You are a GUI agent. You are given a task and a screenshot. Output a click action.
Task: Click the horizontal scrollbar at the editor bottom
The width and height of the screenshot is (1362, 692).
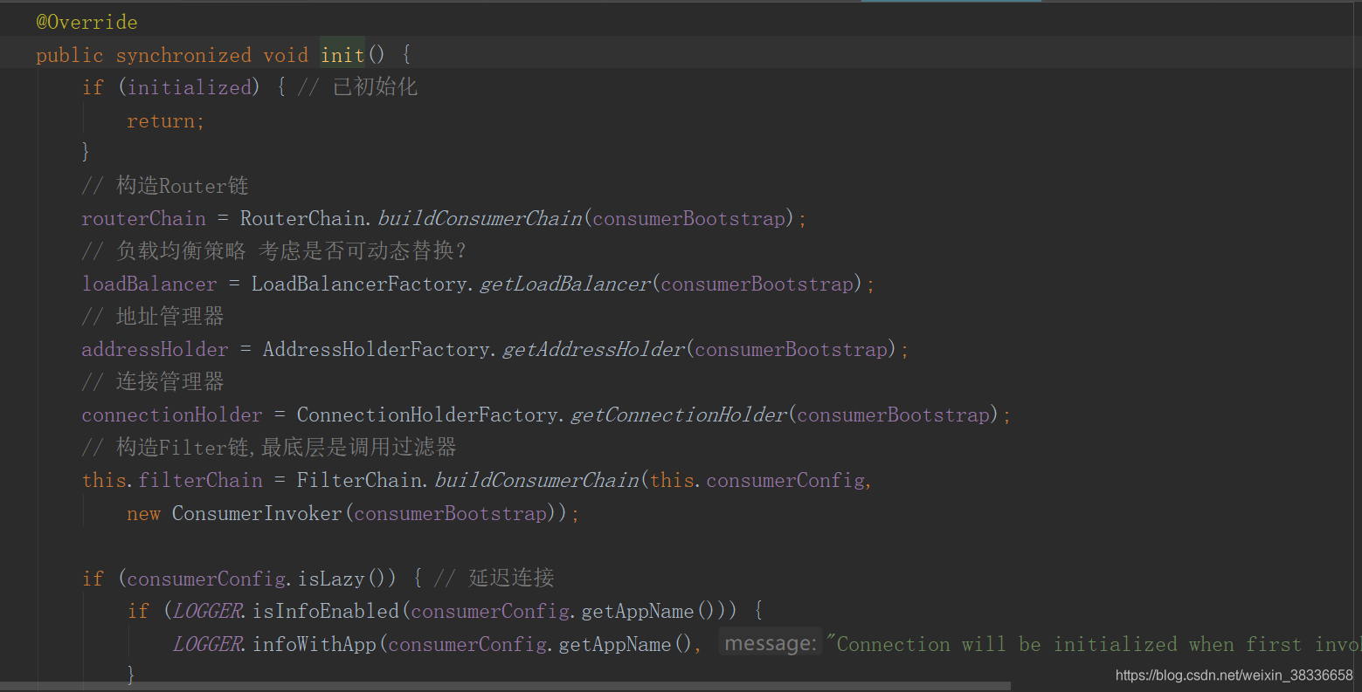(505, 687)
